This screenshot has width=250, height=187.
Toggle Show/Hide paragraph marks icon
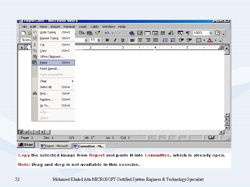coord(188,33)
